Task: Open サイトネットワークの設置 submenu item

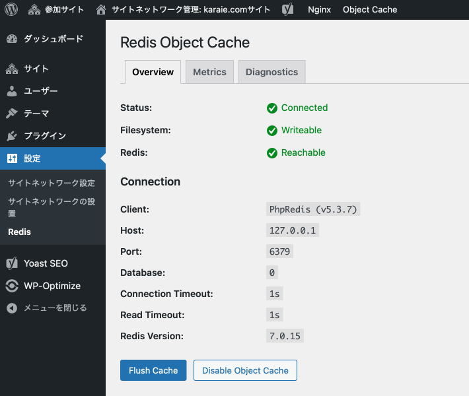Action: coord(52,207)
